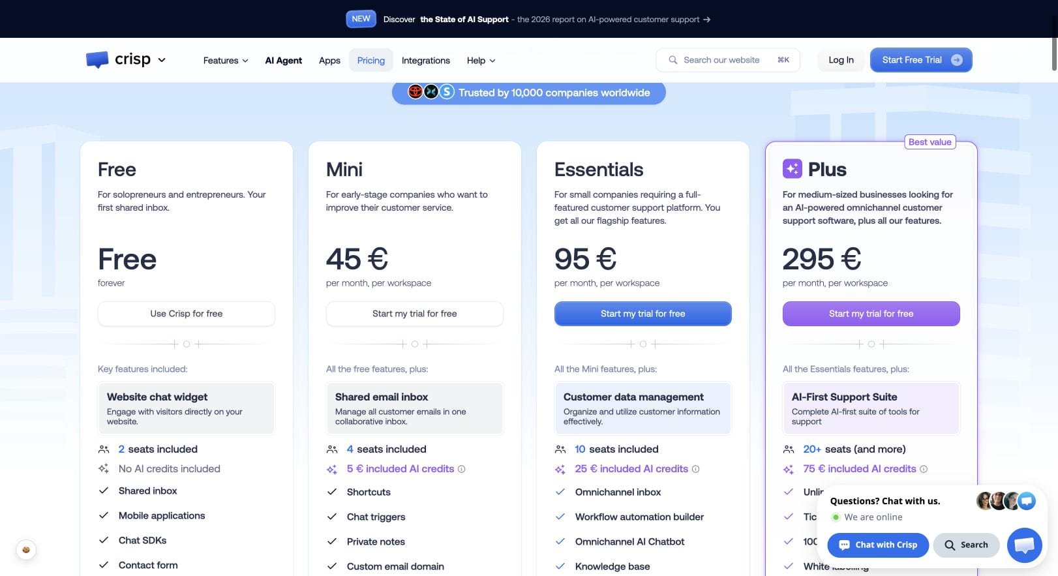Go to the Apps page

[x=329, y=61]
